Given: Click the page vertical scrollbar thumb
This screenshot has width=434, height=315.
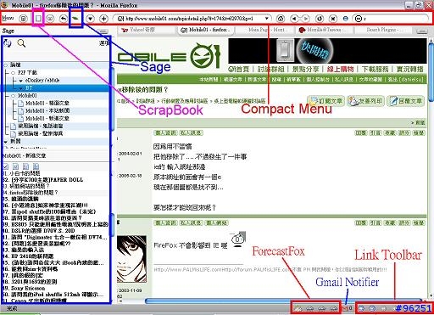Looking at the screenshot, I should tap(431, 71).
